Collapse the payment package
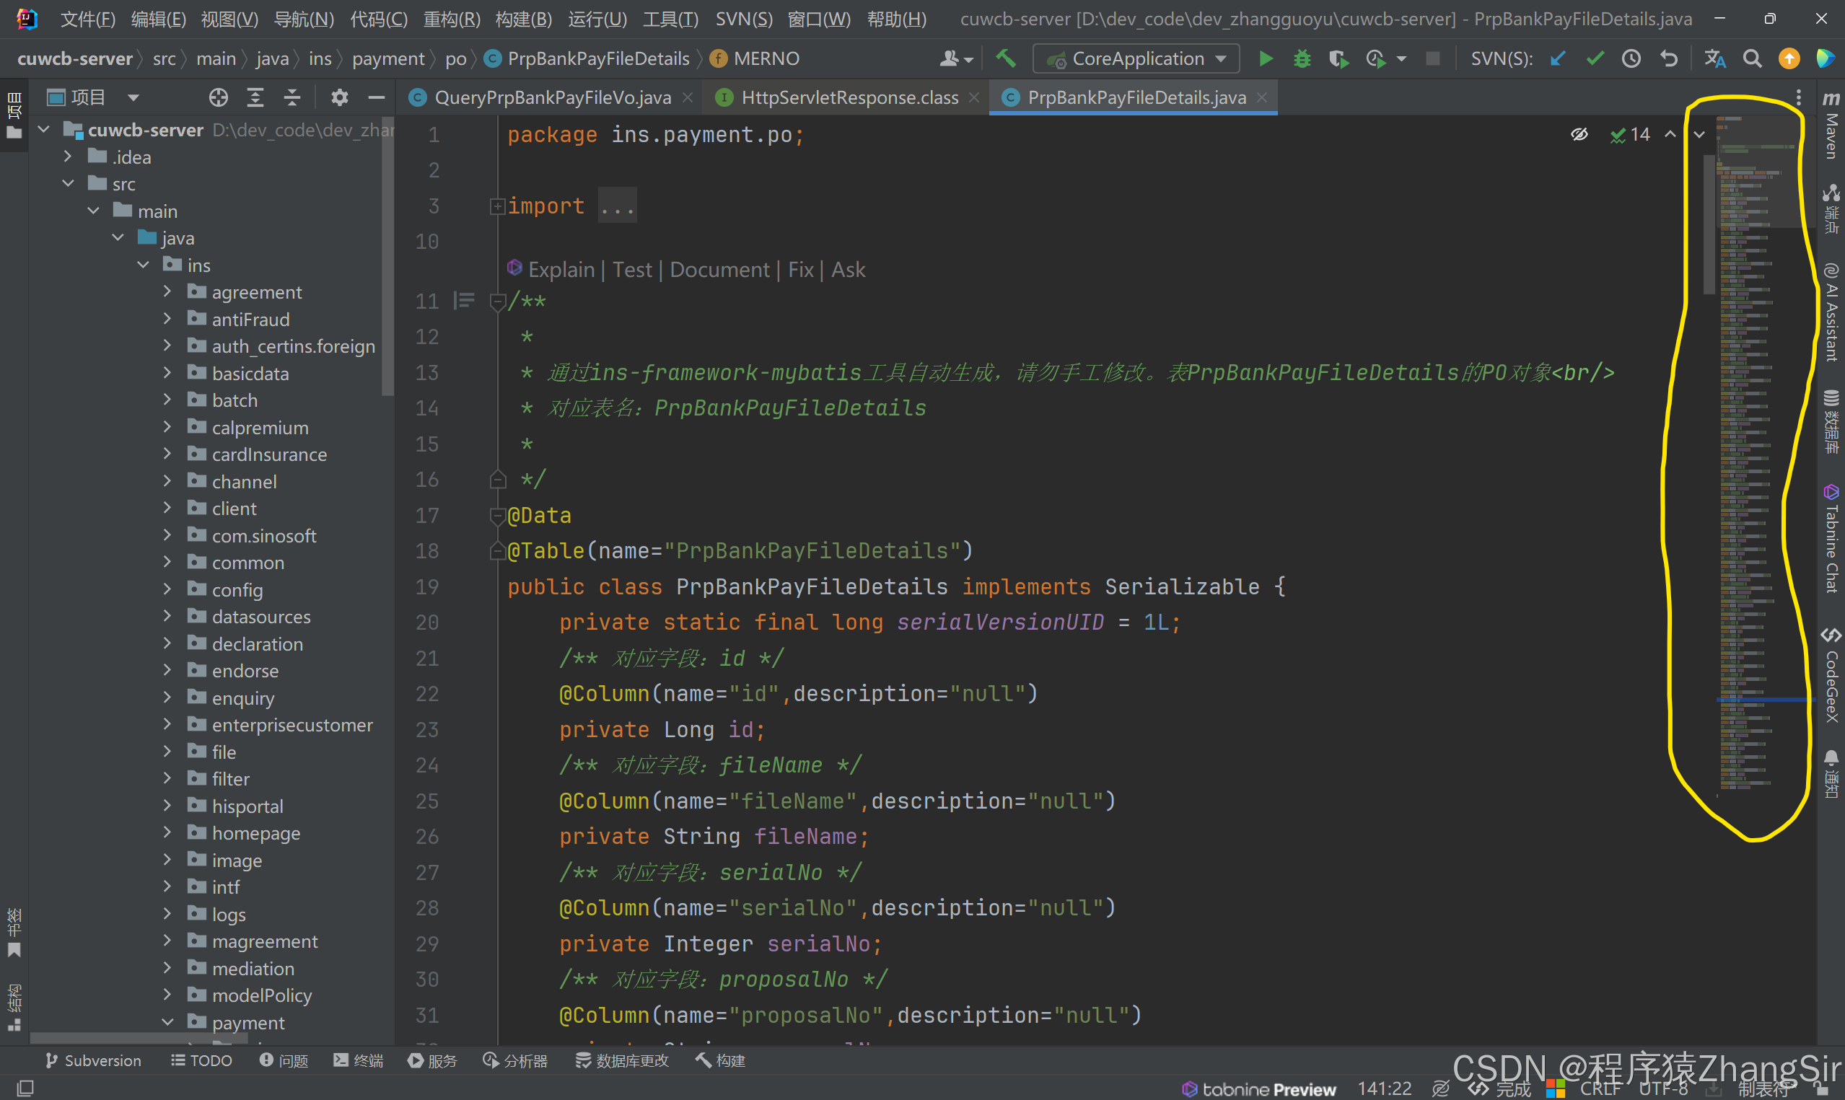1845x1100 pixels. 167,1022
